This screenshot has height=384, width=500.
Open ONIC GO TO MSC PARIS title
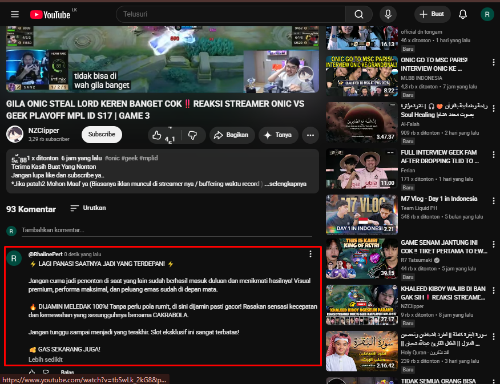click(x=434, y=64)
